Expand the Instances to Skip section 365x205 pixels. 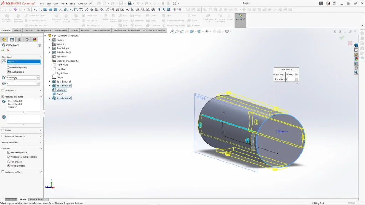pyautogui.click(x=40, y=142)
